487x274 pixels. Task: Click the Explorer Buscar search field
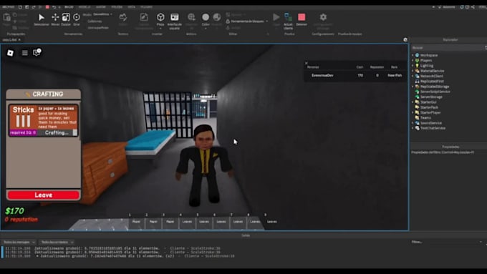pos(447,48)
